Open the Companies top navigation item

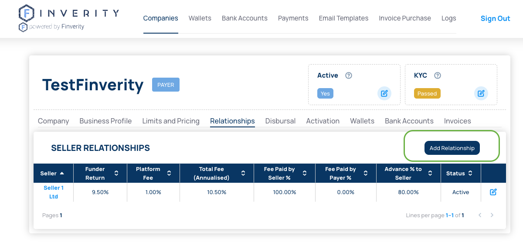click(160, 18)
